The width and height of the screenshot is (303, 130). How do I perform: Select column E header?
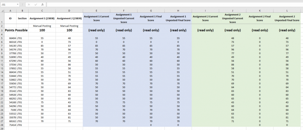click(x=96, y=11)
